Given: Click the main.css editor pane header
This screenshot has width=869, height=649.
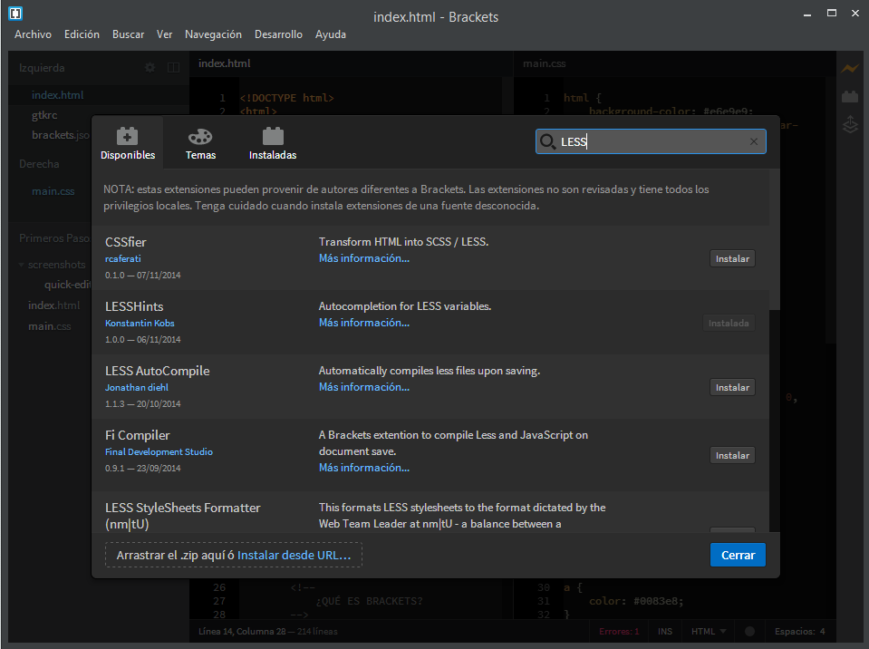Looking at the screenshot, I should pos(545,63).
